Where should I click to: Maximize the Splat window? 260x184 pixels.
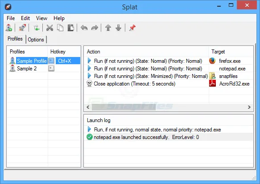coord(231,5)
